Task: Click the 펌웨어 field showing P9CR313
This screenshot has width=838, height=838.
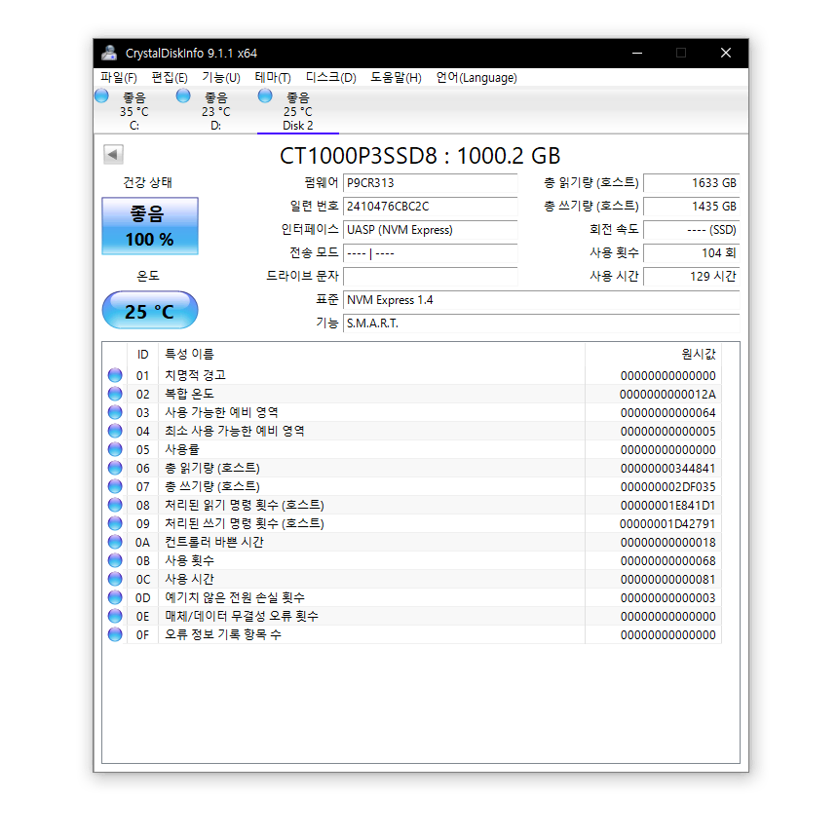Action: pyautogui.click(x=431, y=183)
